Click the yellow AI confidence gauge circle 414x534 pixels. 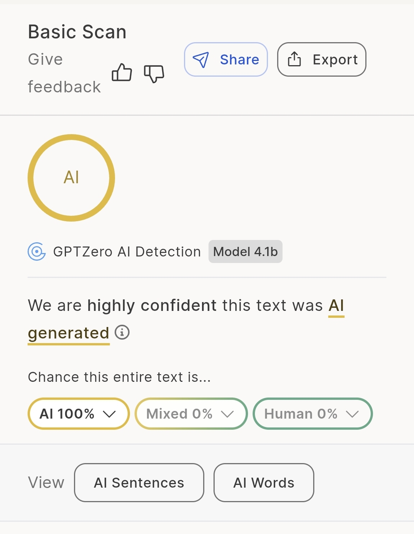coord(71,177)
